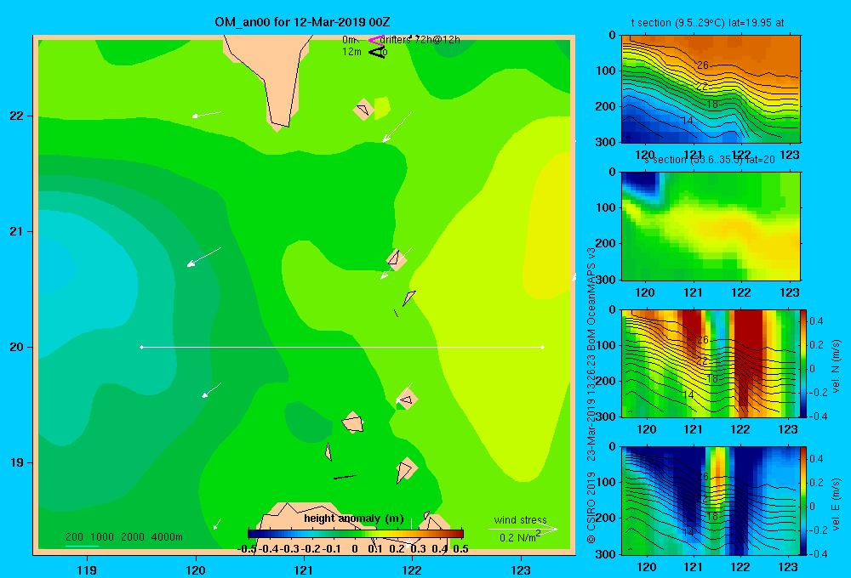Screen dimensions: 851x578
Task: Click the wind arrow near 21N 120E
Action: click(x=204, y=257)
